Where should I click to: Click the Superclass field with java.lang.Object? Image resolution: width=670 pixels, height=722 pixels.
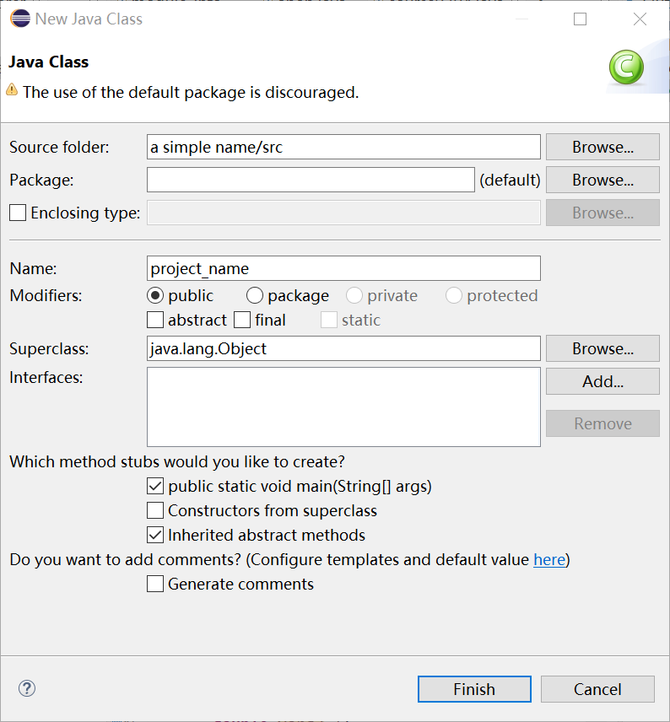pyautogui.click(x=343, y=348)
